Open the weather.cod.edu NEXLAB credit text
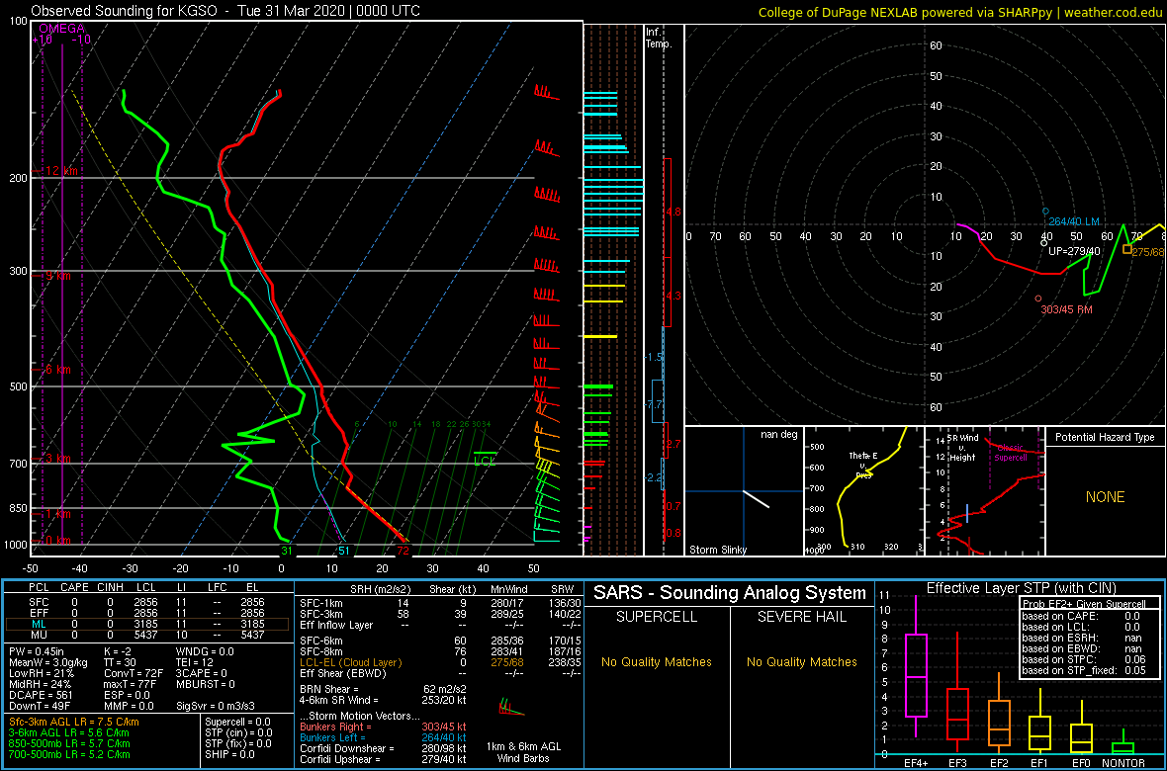 (x=960, y=11)
